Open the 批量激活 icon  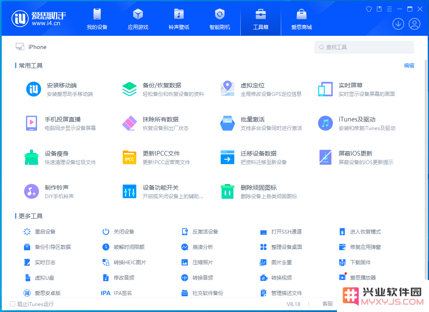tap(227, 123)
